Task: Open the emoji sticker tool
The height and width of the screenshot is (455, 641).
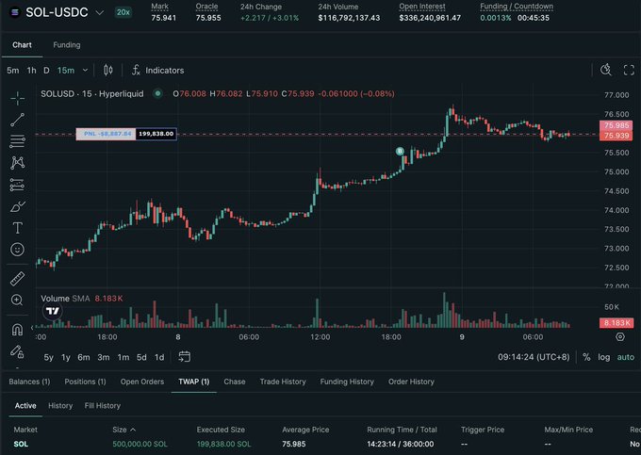Action: (17, 250)
